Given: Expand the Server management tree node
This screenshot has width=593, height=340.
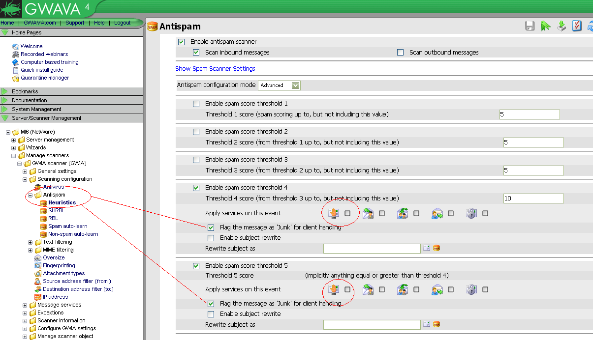Looking at the screenshot, I should 14,140.
